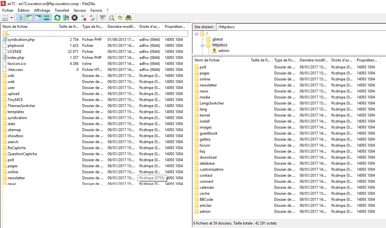386x228 pixels.
Task: Toggle processing of the transfer queue
Action: [x=66, y=18]
